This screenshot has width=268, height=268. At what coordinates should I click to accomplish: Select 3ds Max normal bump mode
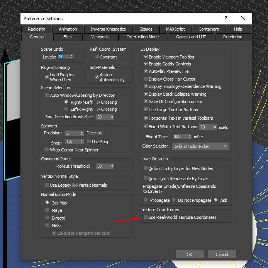47,203
